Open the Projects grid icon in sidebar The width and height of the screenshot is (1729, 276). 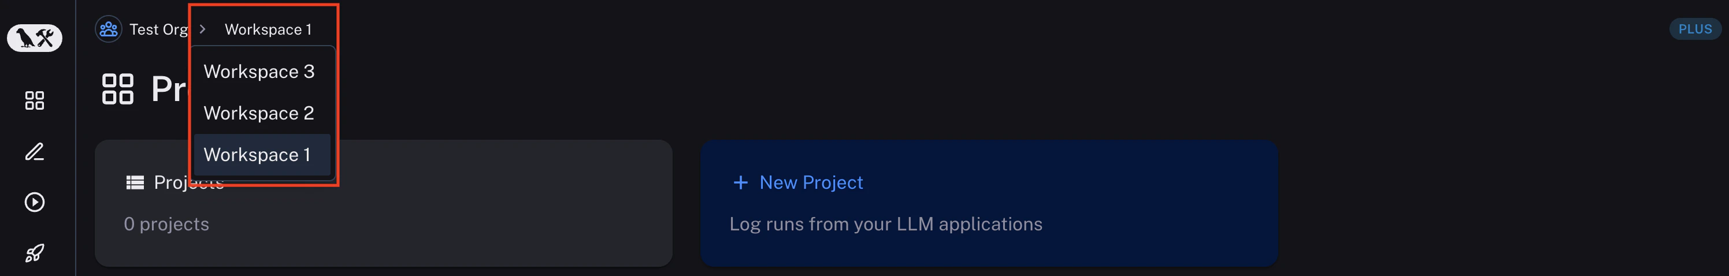34,100
